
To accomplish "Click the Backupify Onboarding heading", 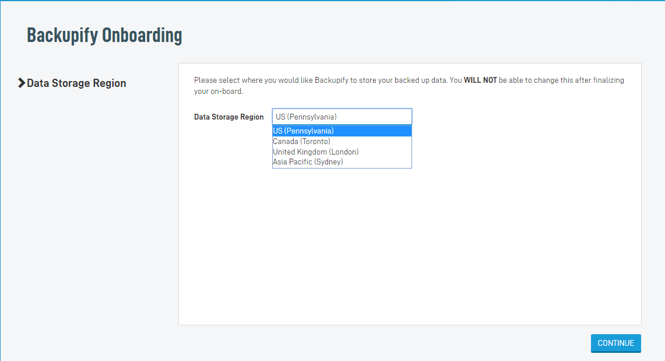I will pos(104,35).
